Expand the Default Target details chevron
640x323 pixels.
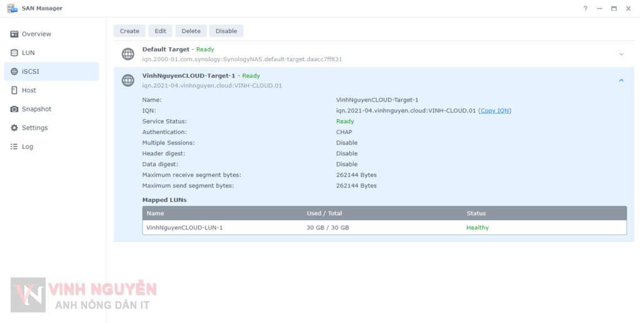click(621, 54)
